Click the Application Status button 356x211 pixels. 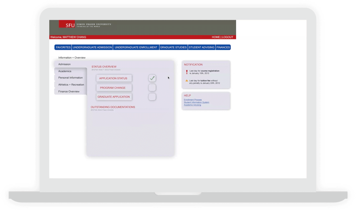click(114, 78)
